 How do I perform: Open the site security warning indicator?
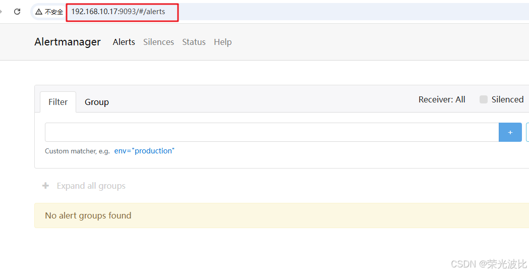click(49, 12)
